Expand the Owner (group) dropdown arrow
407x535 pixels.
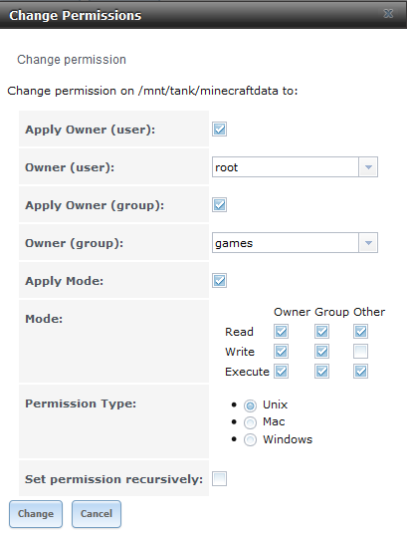tap(368, 243)
